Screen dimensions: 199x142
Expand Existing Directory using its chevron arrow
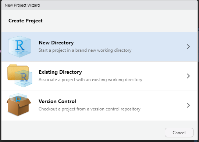point(188,76)
